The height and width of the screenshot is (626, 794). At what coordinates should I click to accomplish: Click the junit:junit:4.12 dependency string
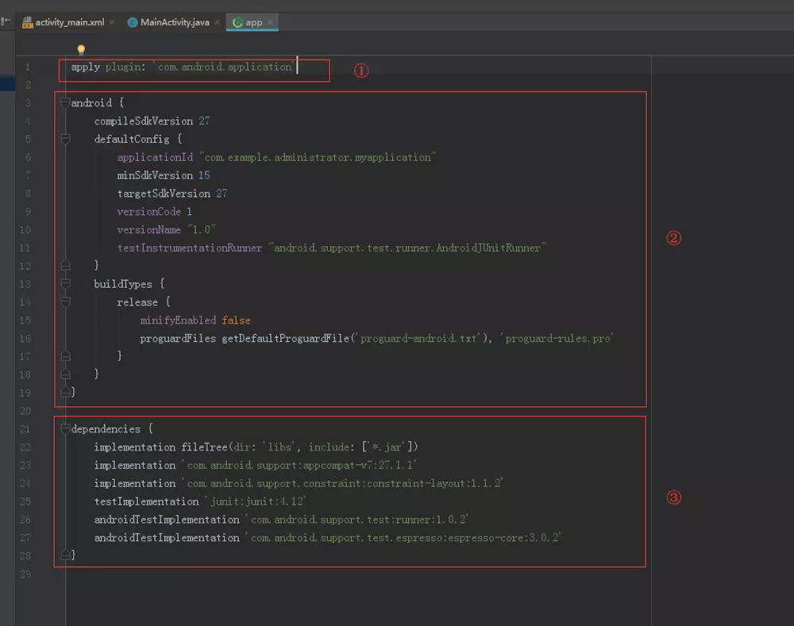pos(255,501)
